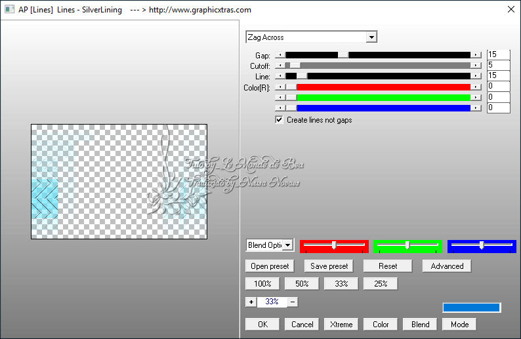The height and width of the screenshot is (339, 521).
Task: Click the Blend button
Action: [420, 325]
